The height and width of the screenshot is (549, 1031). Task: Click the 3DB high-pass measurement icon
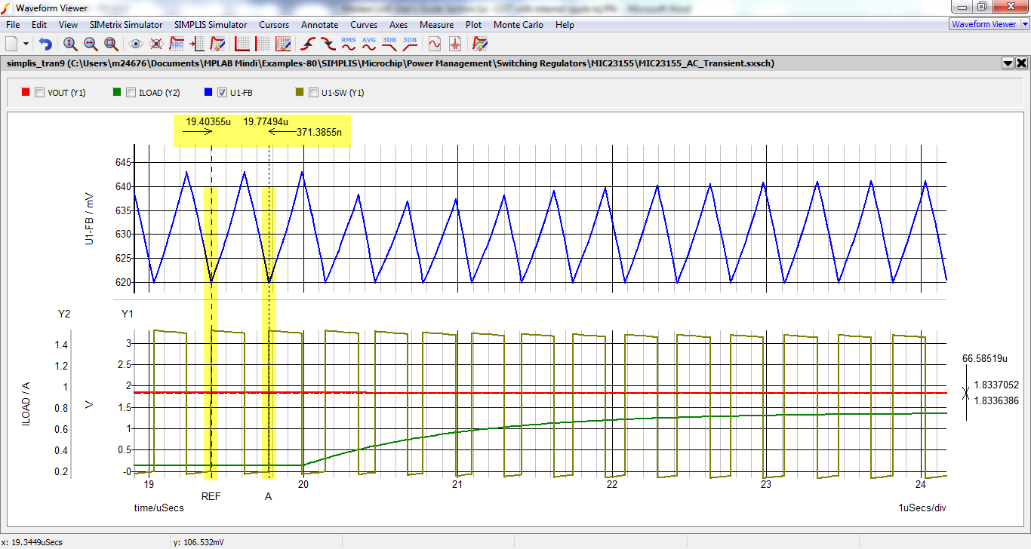click(410, 44)
